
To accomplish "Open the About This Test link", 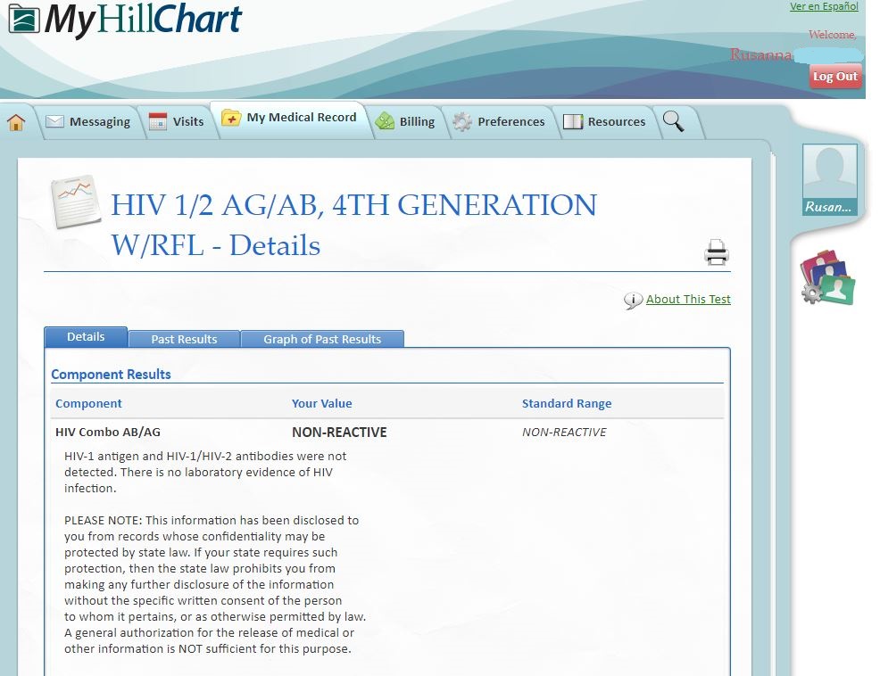I will pyautogui.click(x=688, y=300).
